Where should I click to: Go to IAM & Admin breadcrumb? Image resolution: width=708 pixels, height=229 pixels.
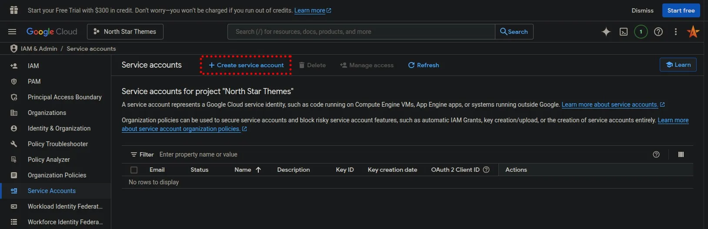pyautogui.click(x=39, y=49)
